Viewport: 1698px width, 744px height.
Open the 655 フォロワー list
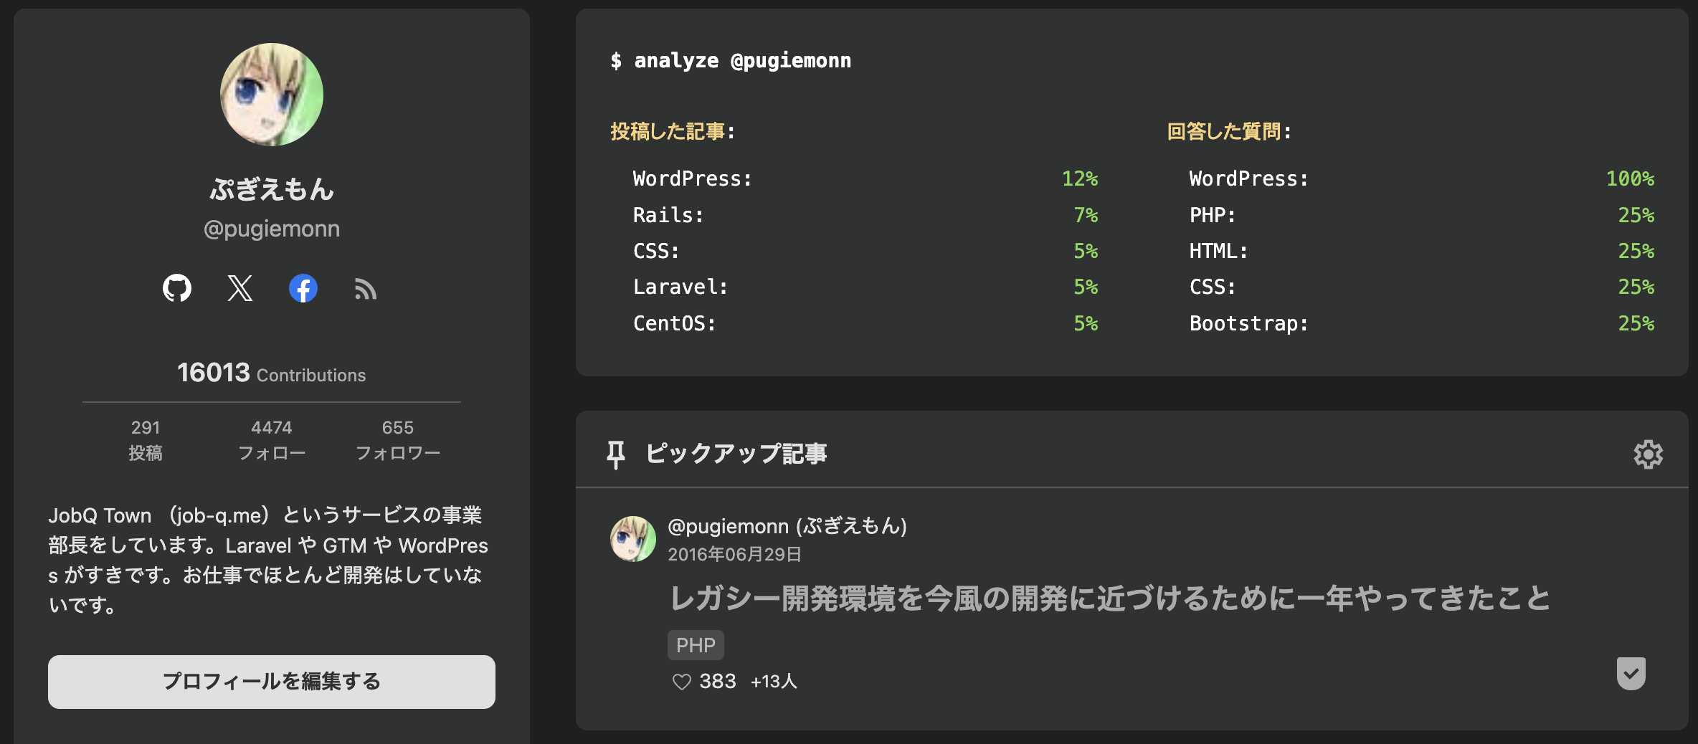[x=398, y=439]
